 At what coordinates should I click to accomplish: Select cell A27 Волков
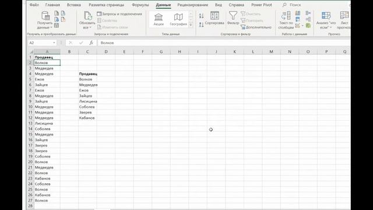pos(47,201)
